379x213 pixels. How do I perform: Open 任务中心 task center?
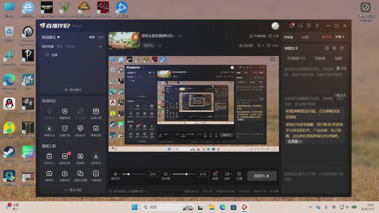pyautogui.click(x=49, y=159)
